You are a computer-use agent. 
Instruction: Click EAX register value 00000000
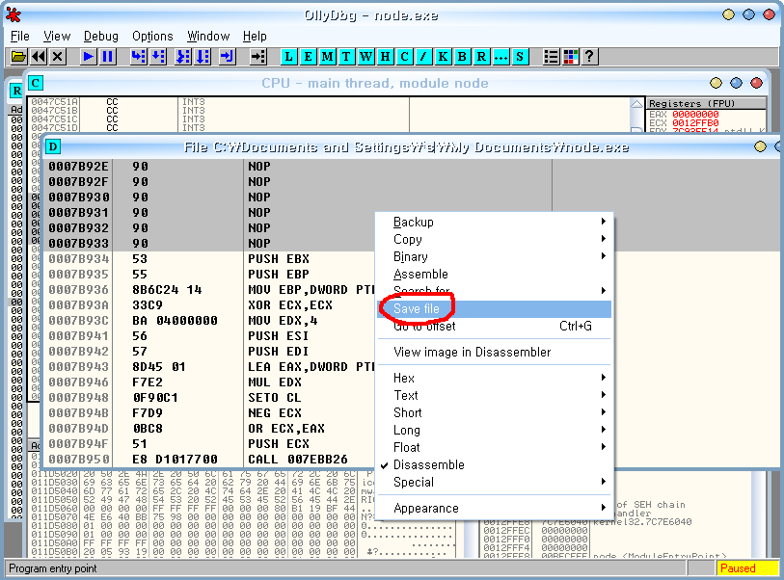tap(695, 115)
